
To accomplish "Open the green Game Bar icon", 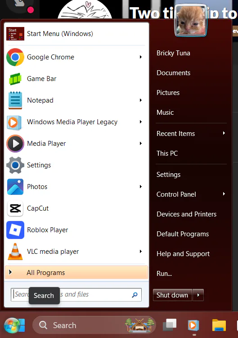I will [x=15, y=79].
